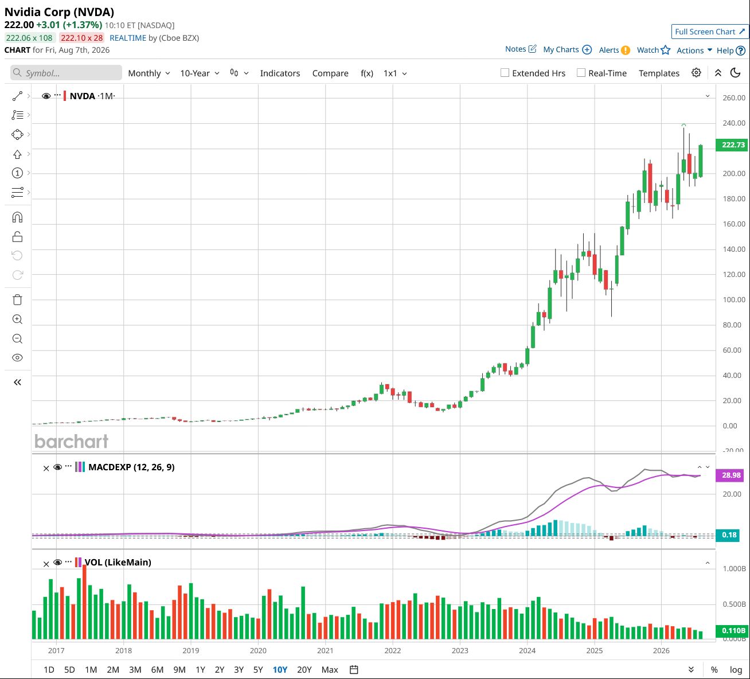Click the Alerts exclamation icon
750x679 pixels.
point(626,50)
